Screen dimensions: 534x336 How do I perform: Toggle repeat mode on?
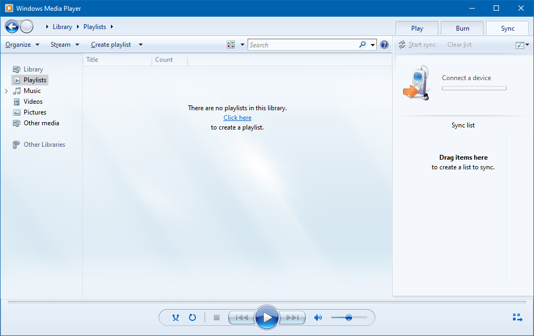pyautogui.click(x=192, y=318)
